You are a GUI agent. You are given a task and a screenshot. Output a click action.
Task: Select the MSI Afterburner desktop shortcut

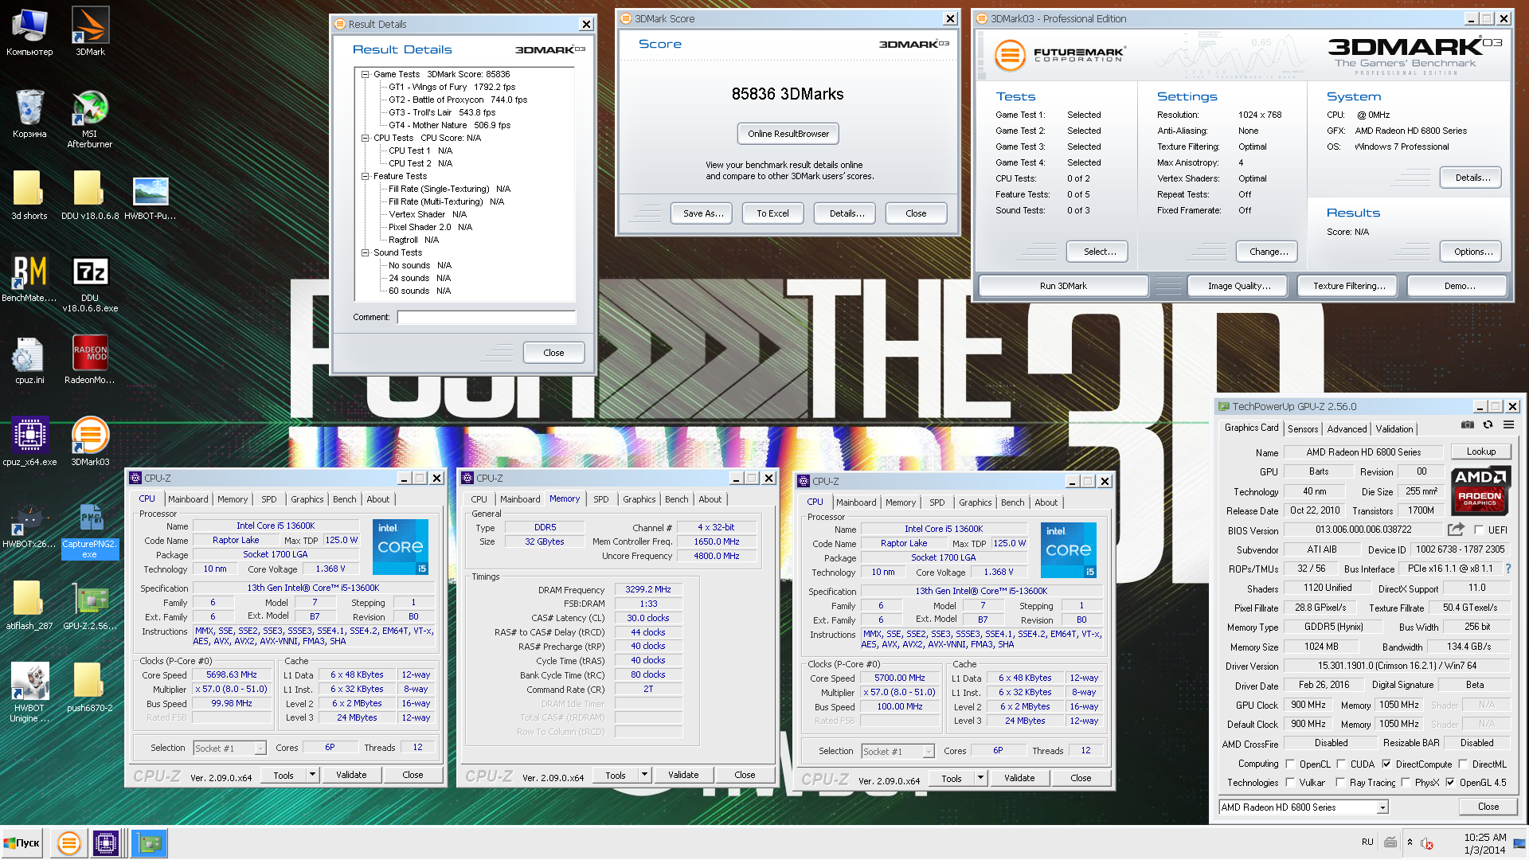[90, 119]
